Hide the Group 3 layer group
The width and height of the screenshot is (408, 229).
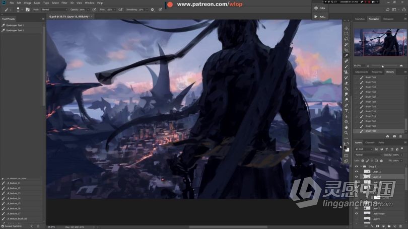(357, 167)
